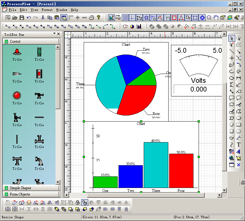This screenshot has width=245, height=221.
Task: Click the cyan Three bar in chart
Action: tap(156, 165)
